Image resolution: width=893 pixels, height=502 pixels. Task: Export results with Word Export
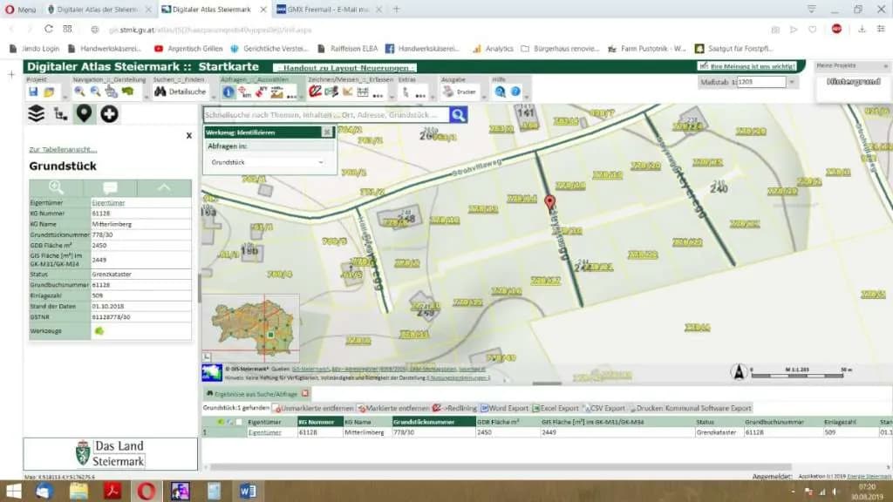coord(505,408)
